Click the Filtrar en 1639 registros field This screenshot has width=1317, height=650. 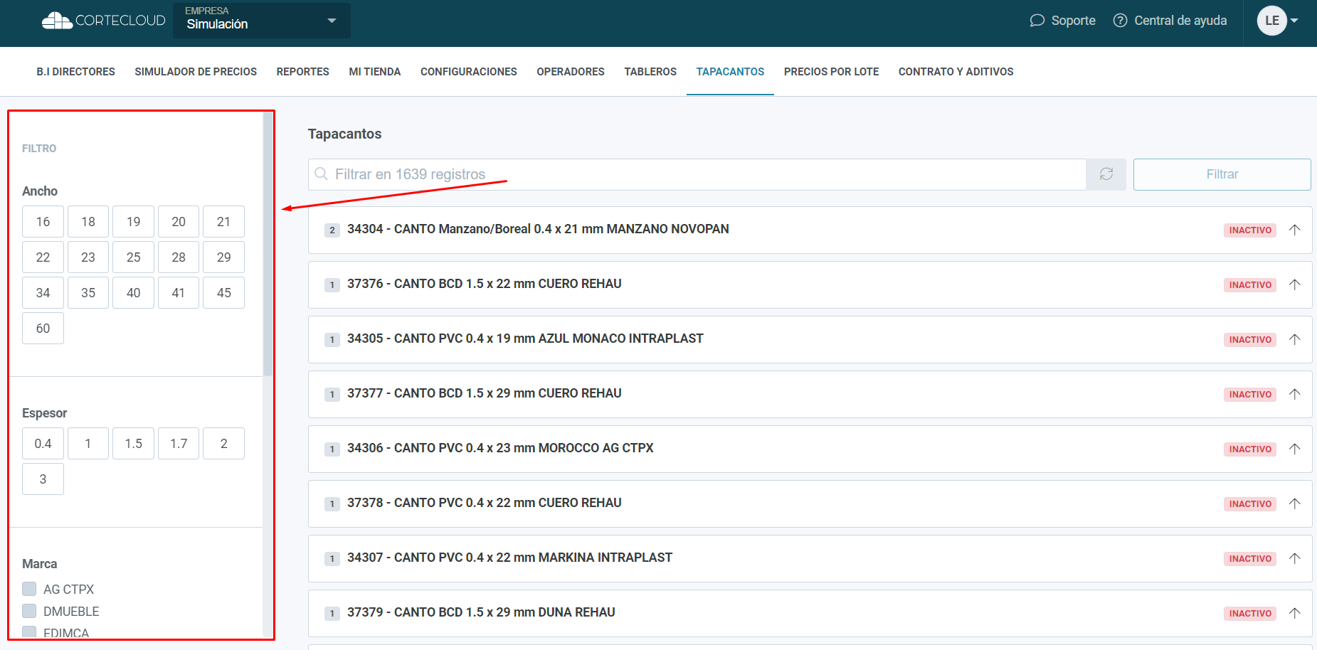697,174
